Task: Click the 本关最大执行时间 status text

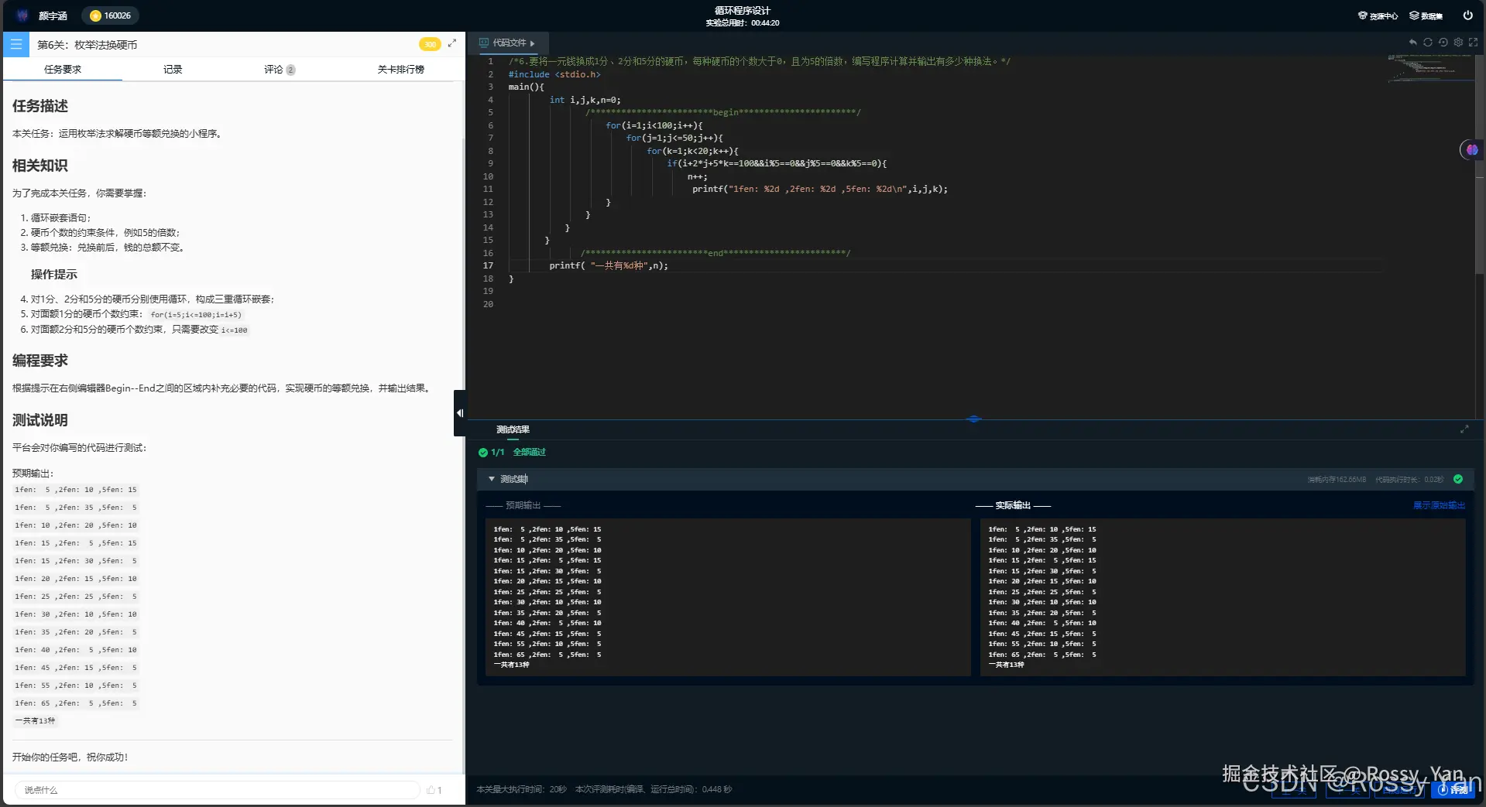Action: pos(521,790)
